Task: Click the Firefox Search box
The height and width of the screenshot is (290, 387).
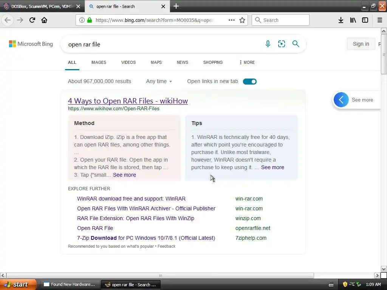Action: (280, 20)
